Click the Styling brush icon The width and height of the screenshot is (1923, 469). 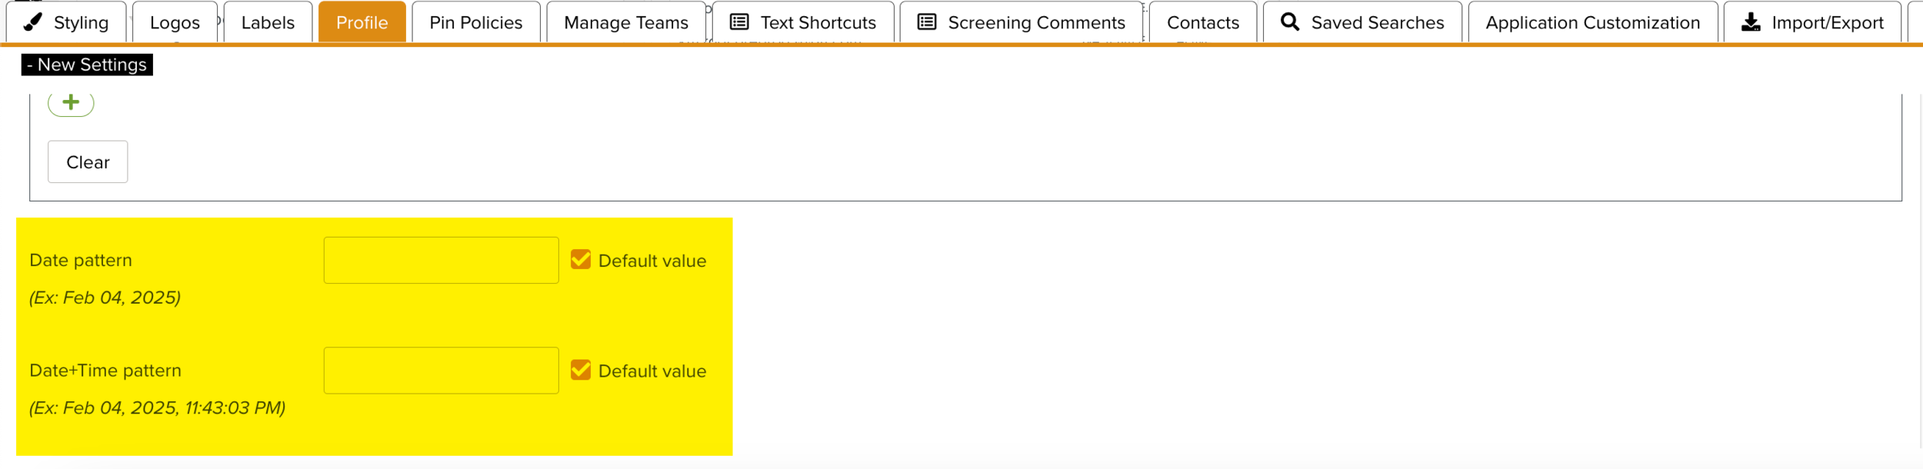click(32, 22)
